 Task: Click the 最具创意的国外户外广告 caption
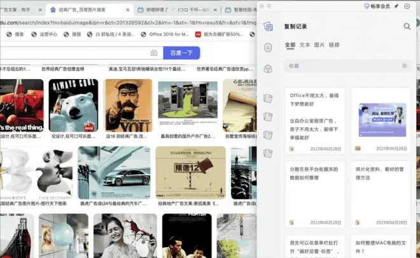click(188, 136)
